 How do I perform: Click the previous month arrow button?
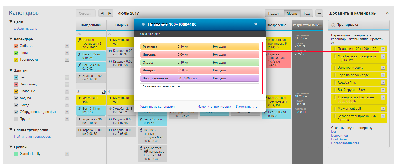click(x=102, y=13)
